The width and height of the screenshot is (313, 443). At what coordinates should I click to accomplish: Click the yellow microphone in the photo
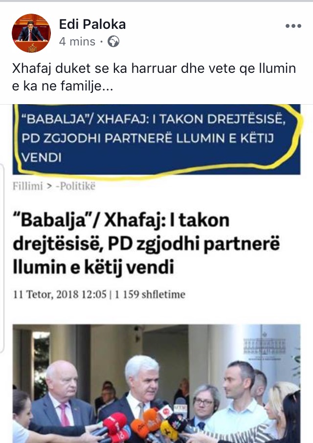169,429
